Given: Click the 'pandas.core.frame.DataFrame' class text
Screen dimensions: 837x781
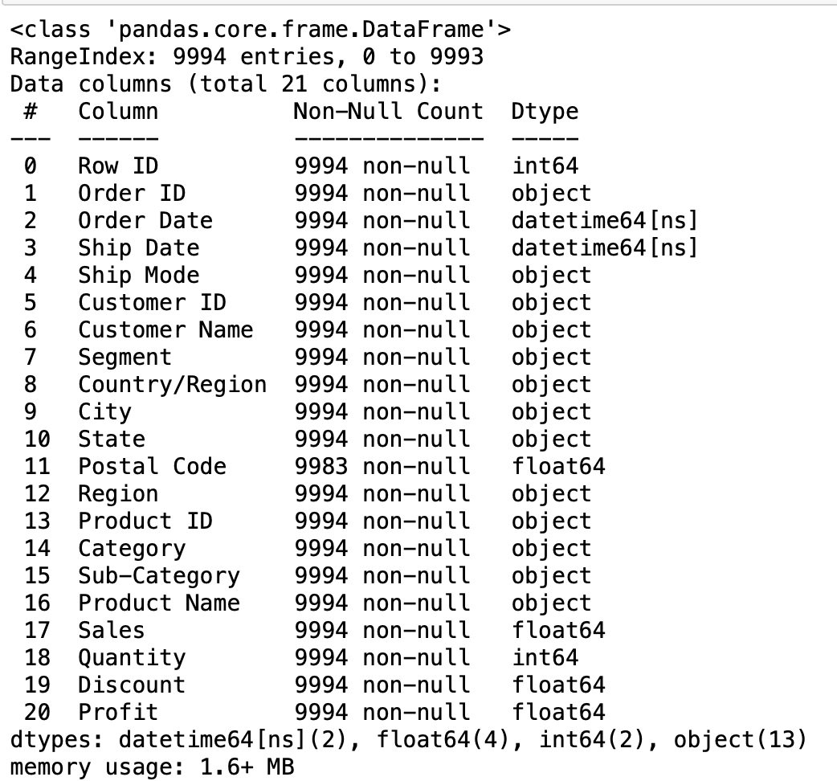Looking at the screenshot, I should (x=302, y=31).
